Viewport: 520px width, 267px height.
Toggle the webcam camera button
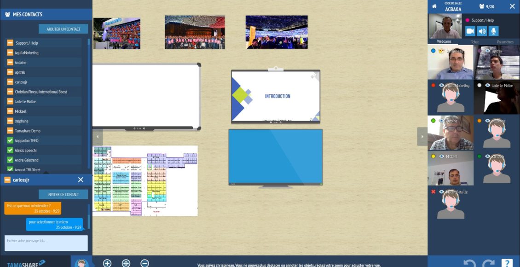470,31
